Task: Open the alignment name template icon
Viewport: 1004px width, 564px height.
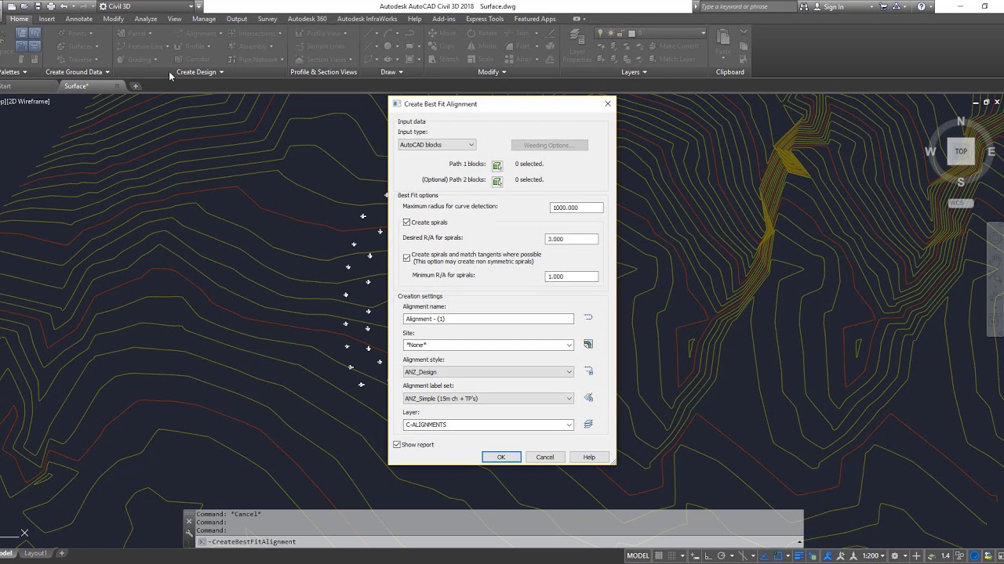Action: [x=588, y=317]
